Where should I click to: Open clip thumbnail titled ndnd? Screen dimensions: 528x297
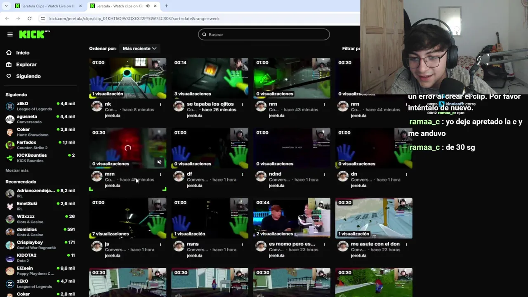(x=292, y=148)
